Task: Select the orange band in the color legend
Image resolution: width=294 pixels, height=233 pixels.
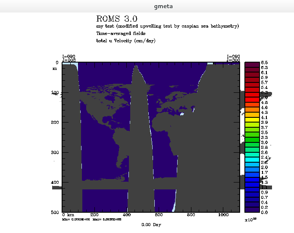Action: click(x=252, y=110)
